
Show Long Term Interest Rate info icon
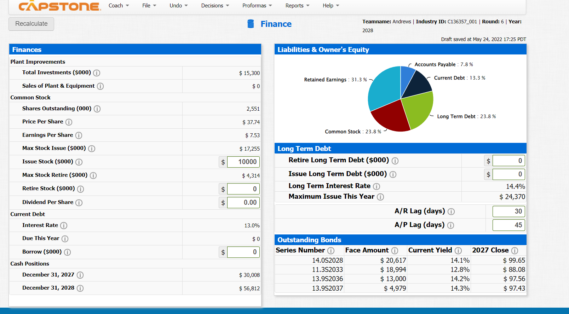point(377,186)
